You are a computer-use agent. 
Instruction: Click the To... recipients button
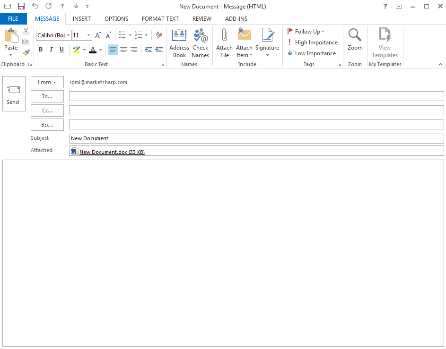[47, 96]
